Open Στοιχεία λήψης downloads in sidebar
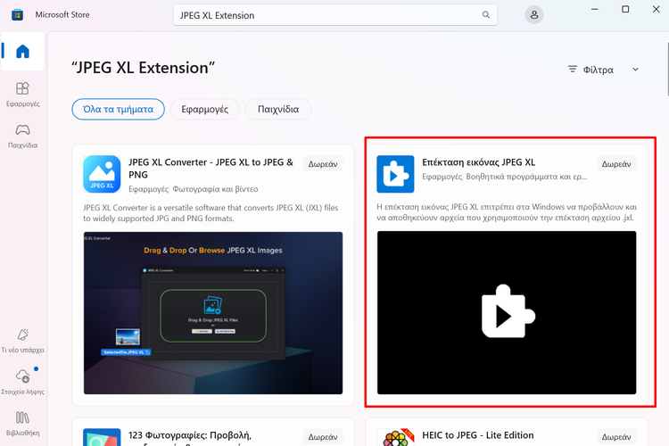The width and height of the screenshot is (669, 446). (22, 382)
